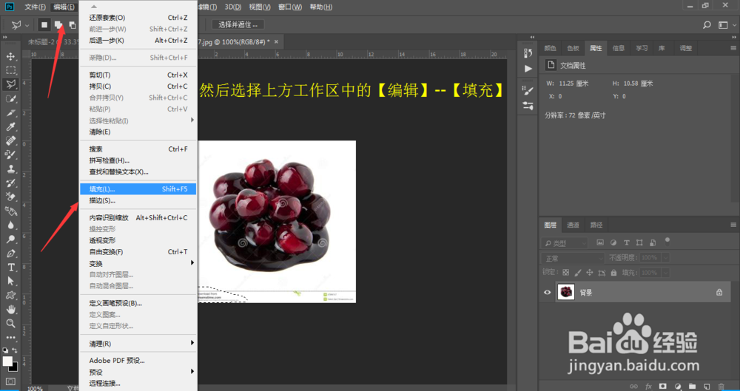
Task: Open the workspace switcher icon
Action: (x=724, y=25)
